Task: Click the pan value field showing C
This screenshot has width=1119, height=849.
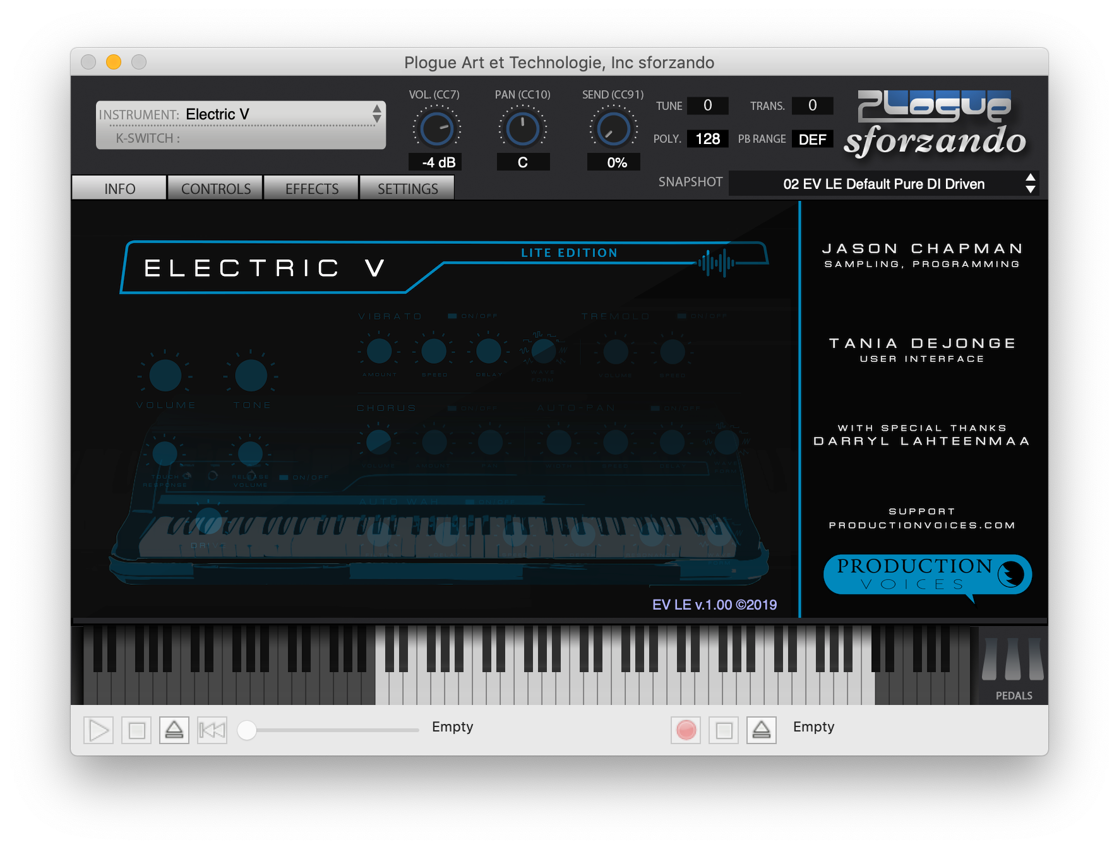Action: [x=523, y=162]
